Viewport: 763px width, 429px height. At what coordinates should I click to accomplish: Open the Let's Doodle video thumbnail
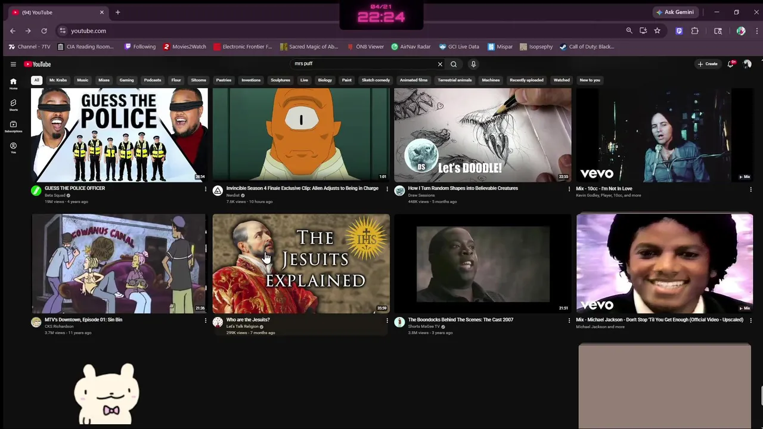point(483,134)
